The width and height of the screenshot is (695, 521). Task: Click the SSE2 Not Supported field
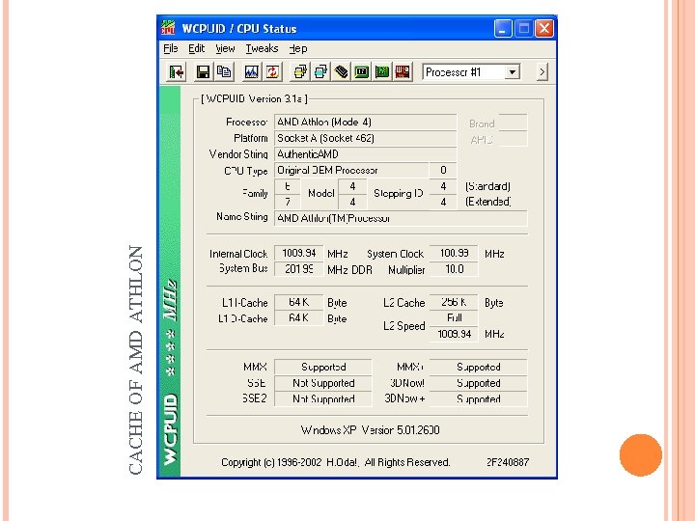tap(323, 398)
